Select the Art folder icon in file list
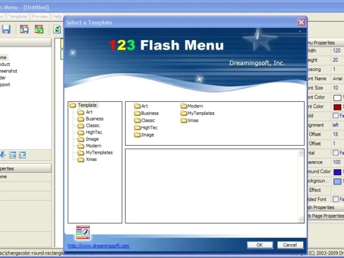 pos(137,106)
